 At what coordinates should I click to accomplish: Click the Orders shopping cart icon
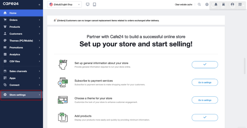coord(5,20)
